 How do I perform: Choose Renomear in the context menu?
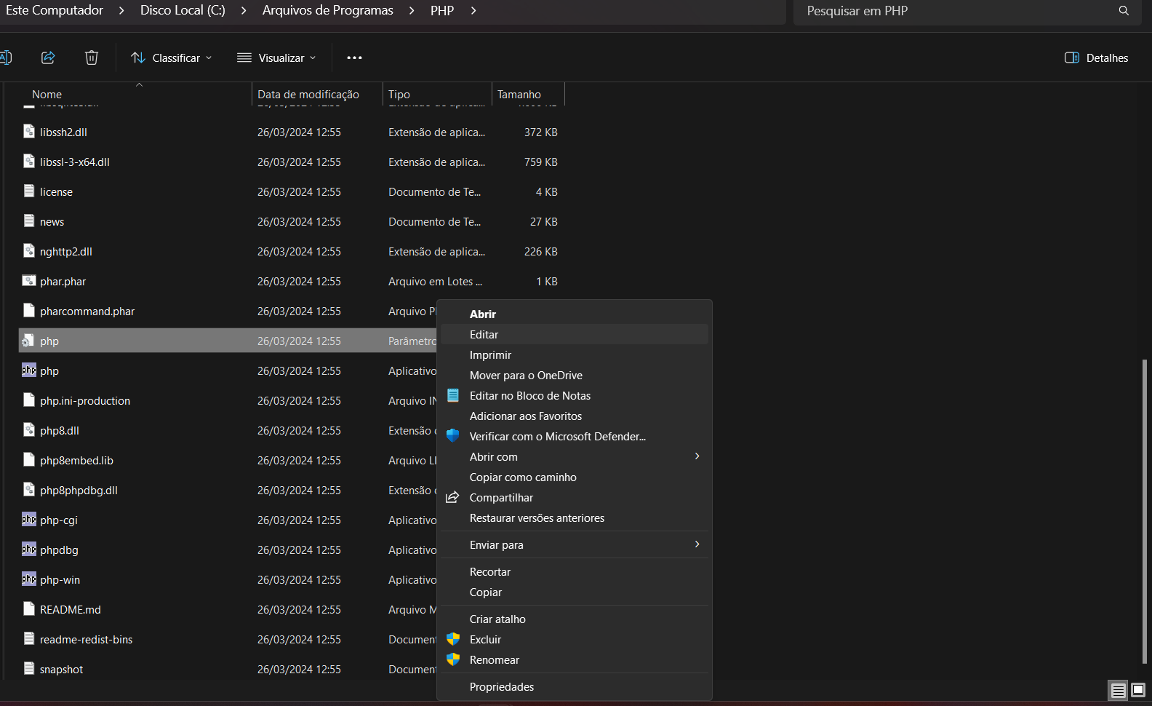point(575,659)
